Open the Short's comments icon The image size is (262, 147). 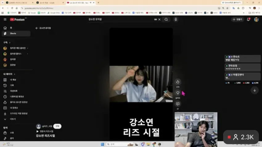pyautogui.click(x=178, y=104)
